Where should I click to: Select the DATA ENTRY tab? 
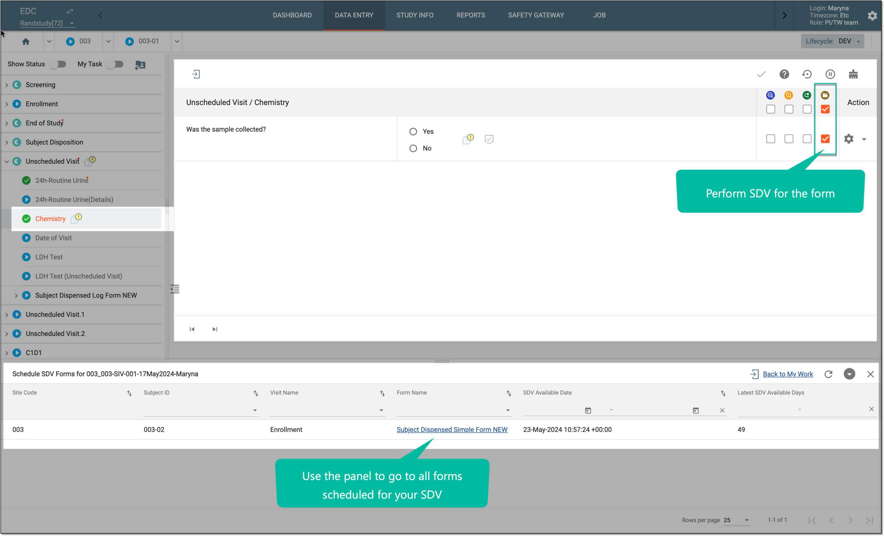tap(354, 16)
